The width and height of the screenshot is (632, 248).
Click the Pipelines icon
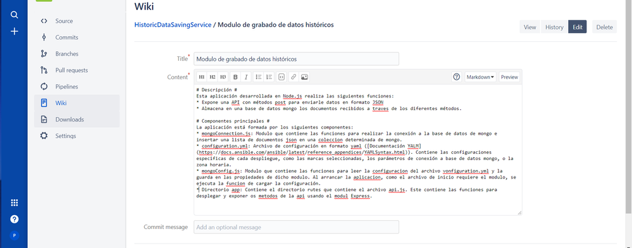[44, 87]
